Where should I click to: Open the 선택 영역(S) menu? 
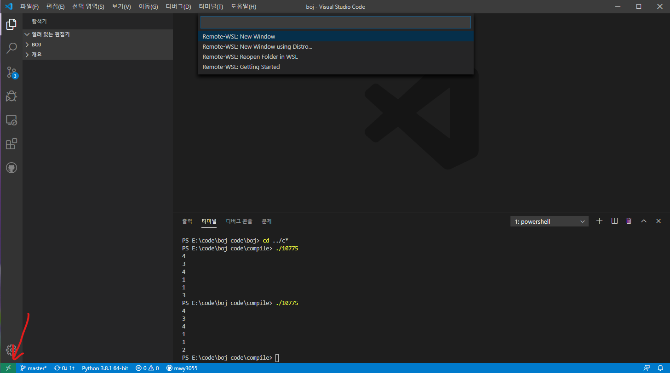(x=88, y=6)
